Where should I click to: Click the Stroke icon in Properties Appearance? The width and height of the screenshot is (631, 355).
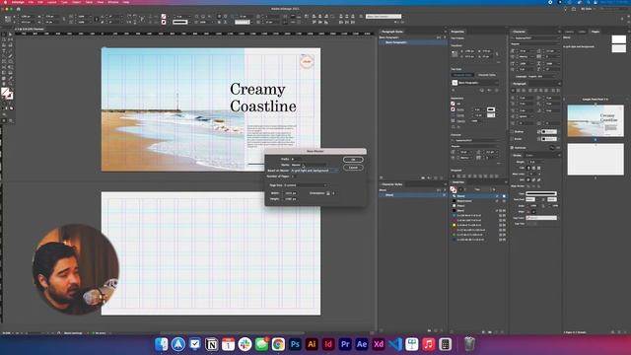point(454,109)
